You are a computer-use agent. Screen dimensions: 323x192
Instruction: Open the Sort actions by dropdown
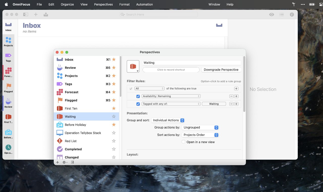coord(200,135)
